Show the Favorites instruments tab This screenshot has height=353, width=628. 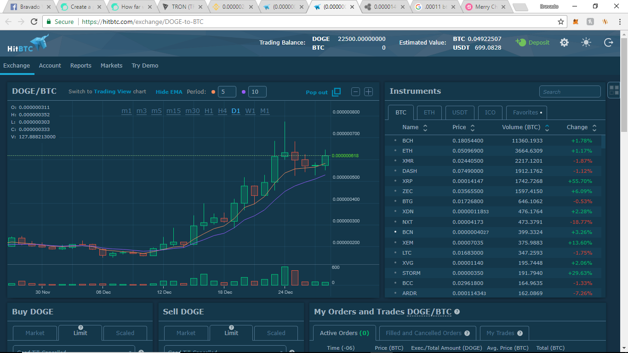(526, 113)
